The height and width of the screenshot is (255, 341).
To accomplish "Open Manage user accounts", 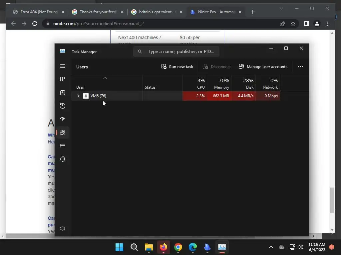I will pos(263,67).
